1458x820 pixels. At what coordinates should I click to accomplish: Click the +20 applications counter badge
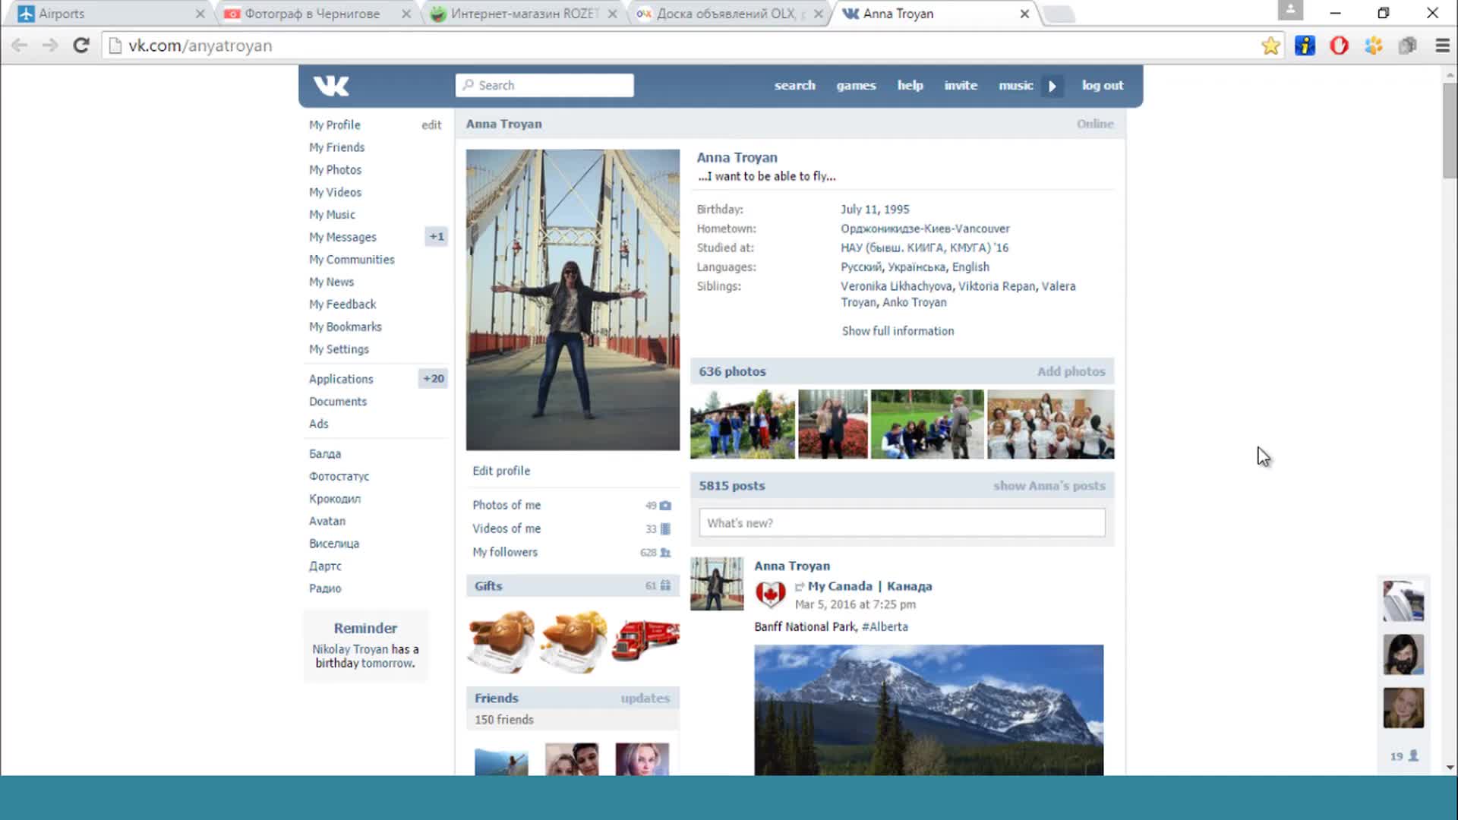click(x=433, y=379)
